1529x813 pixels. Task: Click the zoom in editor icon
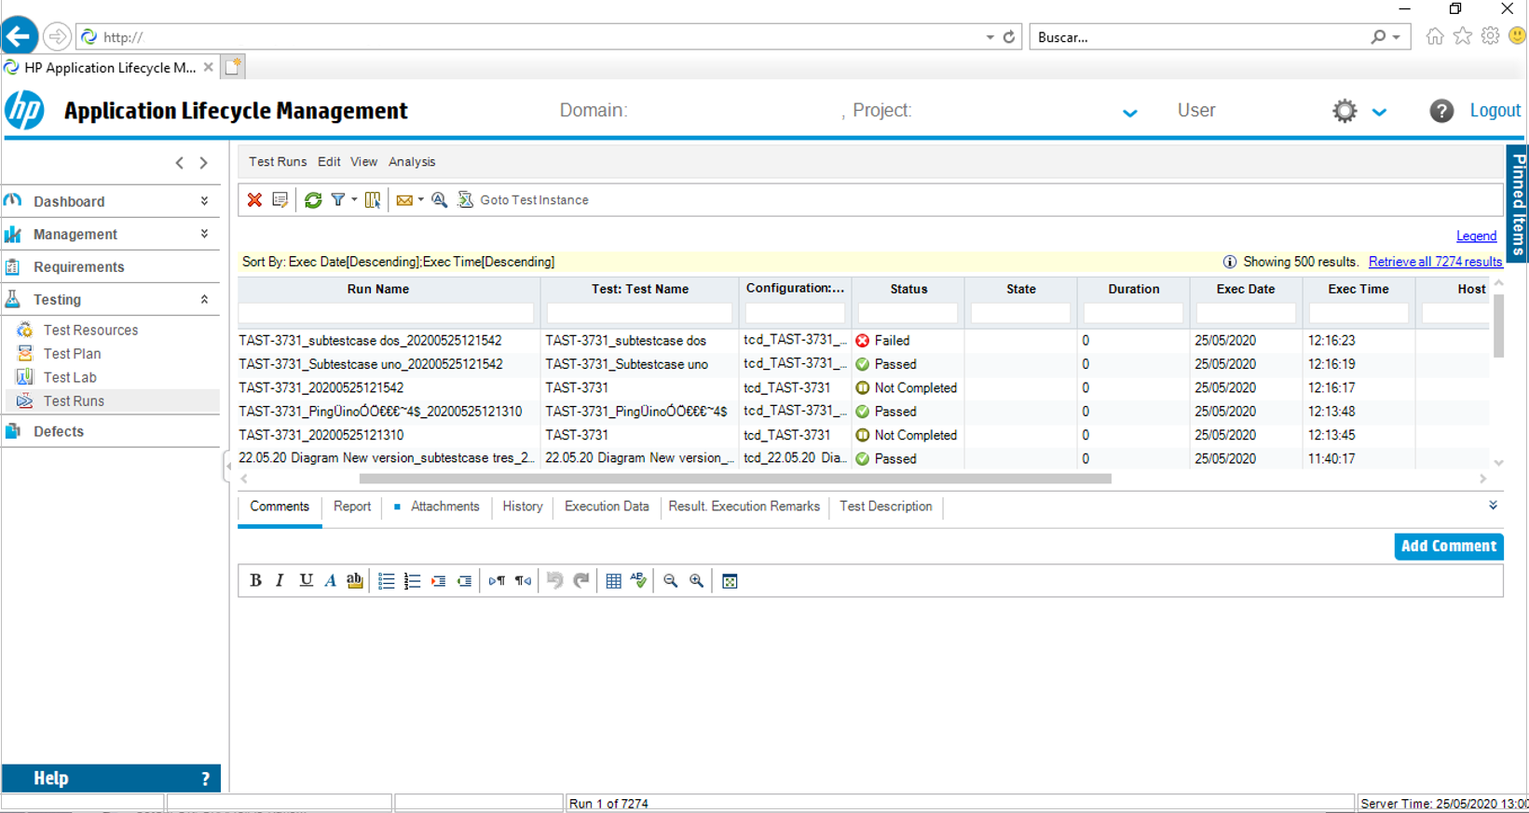(x=696, y=581)
